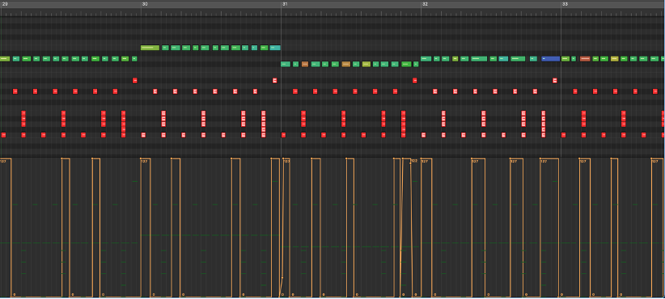Select the first brown note in bar 31
The image size is (665, 299).
click(305, 65)
